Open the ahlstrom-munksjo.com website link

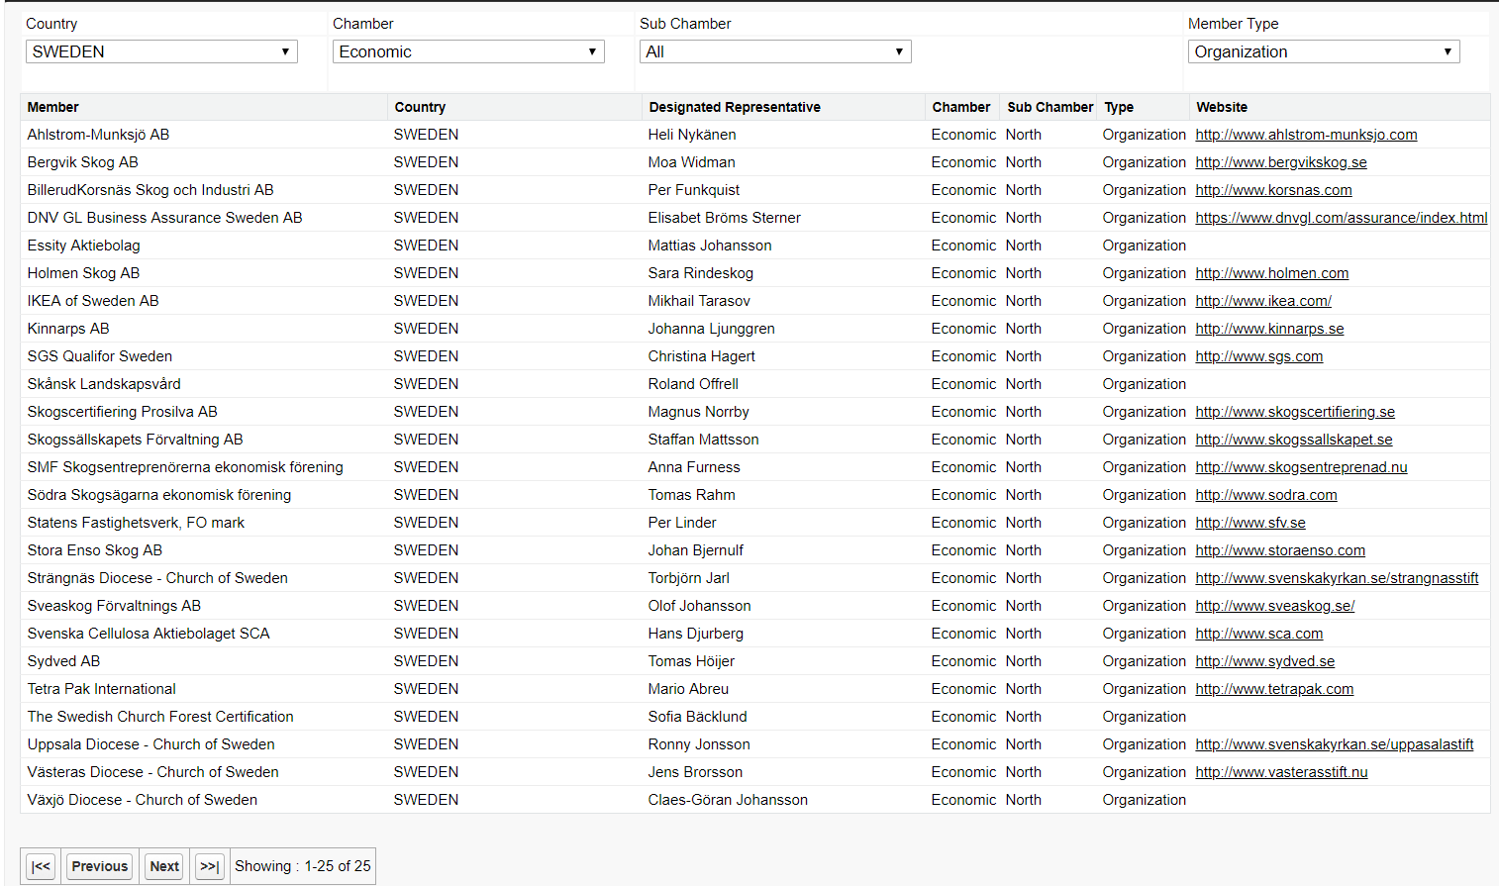pos(1306,135)
